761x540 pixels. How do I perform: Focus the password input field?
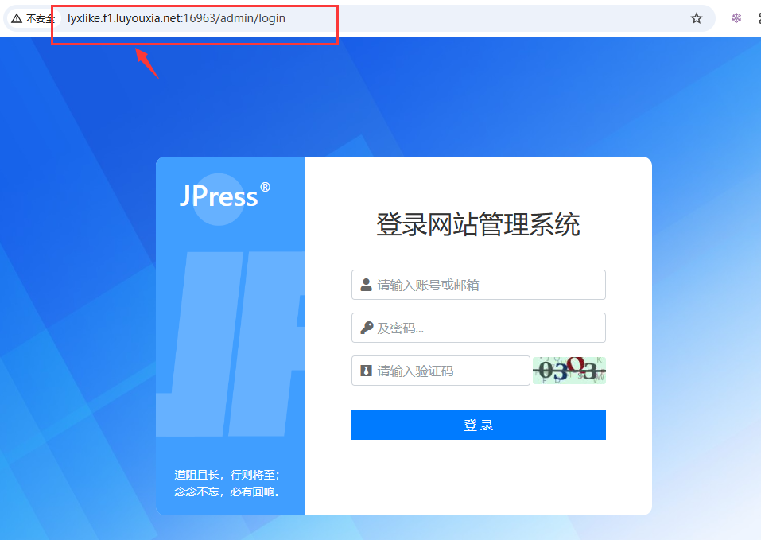click(479, 328)
